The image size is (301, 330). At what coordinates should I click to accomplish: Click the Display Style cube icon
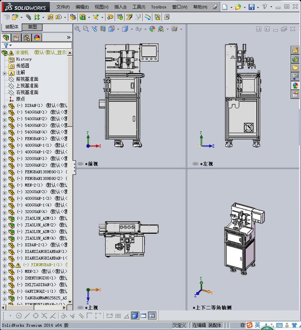tap(125, 29)
